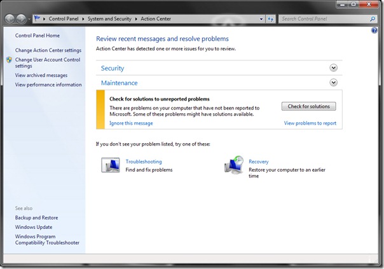Open View problems to report link

[310, 123]
